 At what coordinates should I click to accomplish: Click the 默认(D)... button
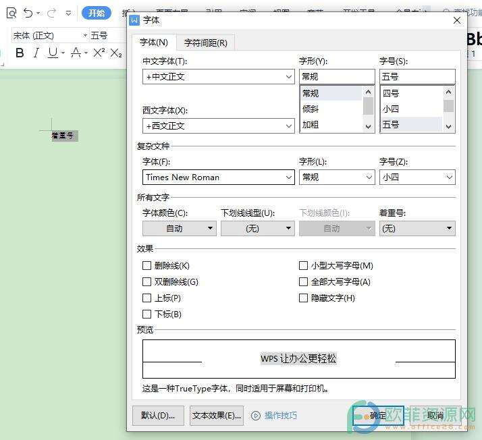[x=158, y=416]
